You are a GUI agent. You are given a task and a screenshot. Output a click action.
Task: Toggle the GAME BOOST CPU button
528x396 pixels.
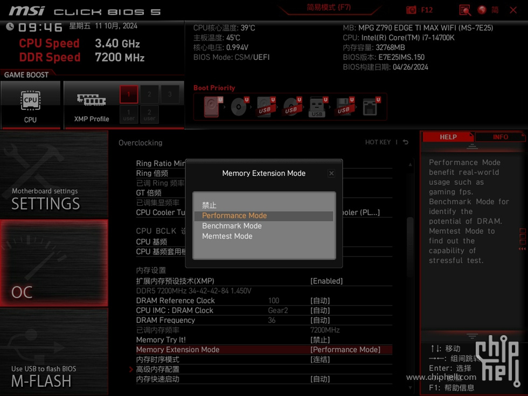[30, 105]
